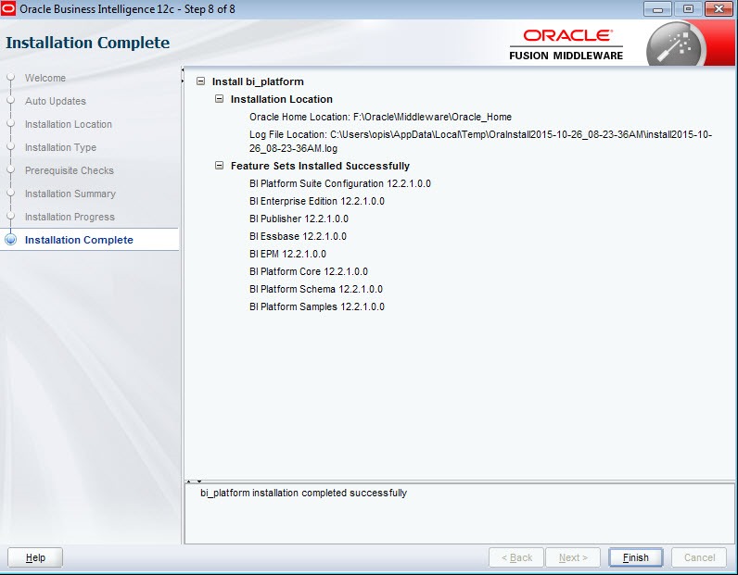Viewport: 738px width, 575px height.
Task: Select the Log File Location row
Action: tap(480, 141)
